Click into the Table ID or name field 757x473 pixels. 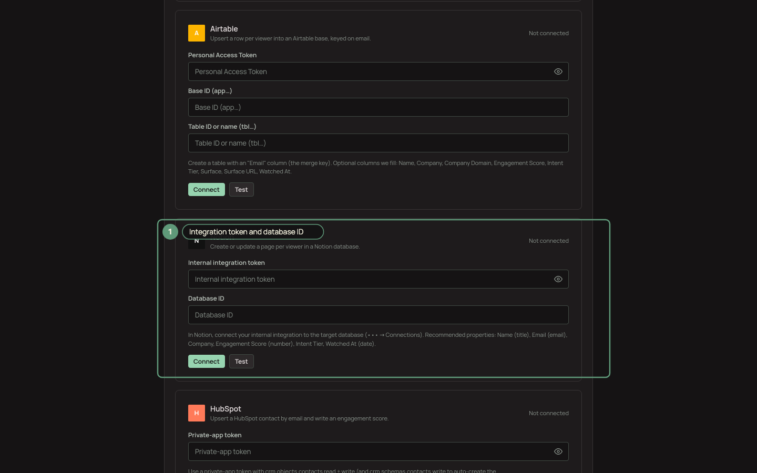tap(378, 143)
